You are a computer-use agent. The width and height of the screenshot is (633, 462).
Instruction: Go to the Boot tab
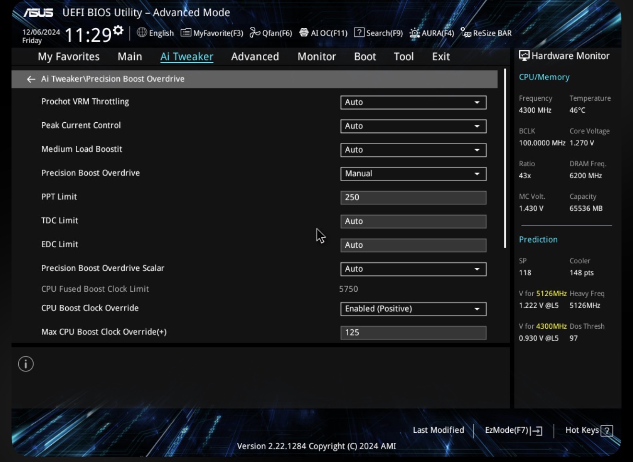[x=365, y=57]
